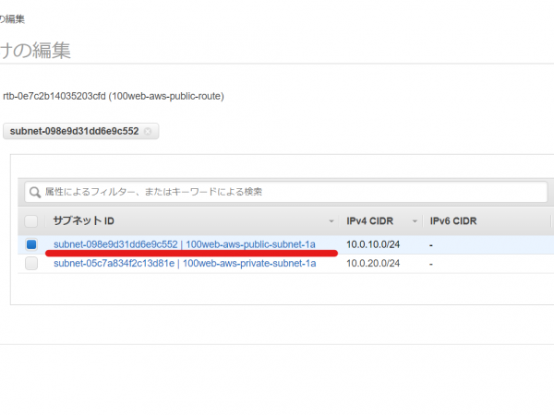Image resolution: width=554 pixels, height=415 pixels.
Task: Click the の編集 breadcrumb text
Action: pyautogui.click(x=12, y=19)
